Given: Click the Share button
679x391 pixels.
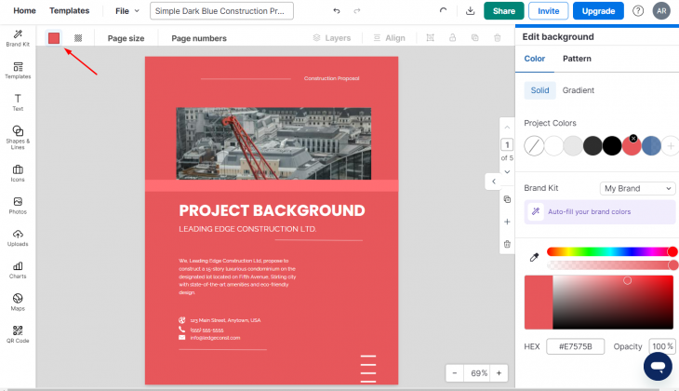Looking at the screenshot, I should (x=503, y=11).
